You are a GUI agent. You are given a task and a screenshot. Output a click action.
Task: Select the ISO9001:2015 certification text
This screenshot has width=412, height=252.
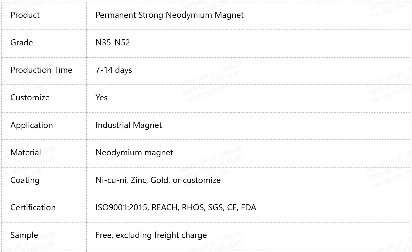click(x=122, y=207)
